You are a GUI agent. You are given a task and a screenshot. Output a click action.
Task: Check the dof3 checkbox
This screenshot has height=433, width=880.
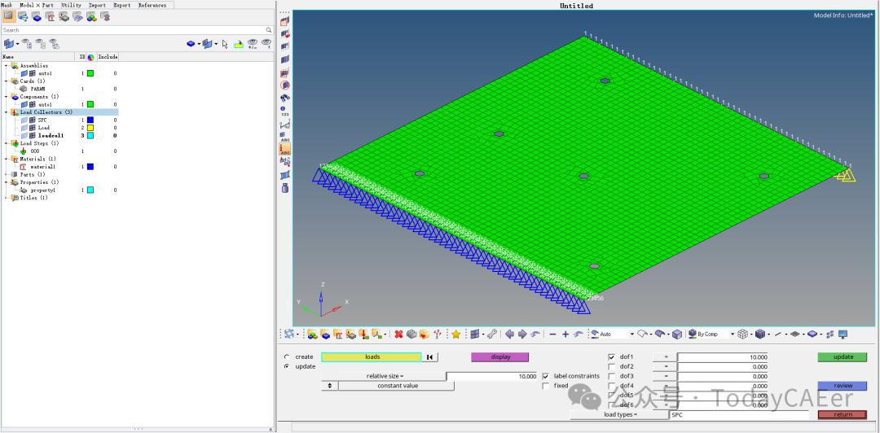[612, 376]
